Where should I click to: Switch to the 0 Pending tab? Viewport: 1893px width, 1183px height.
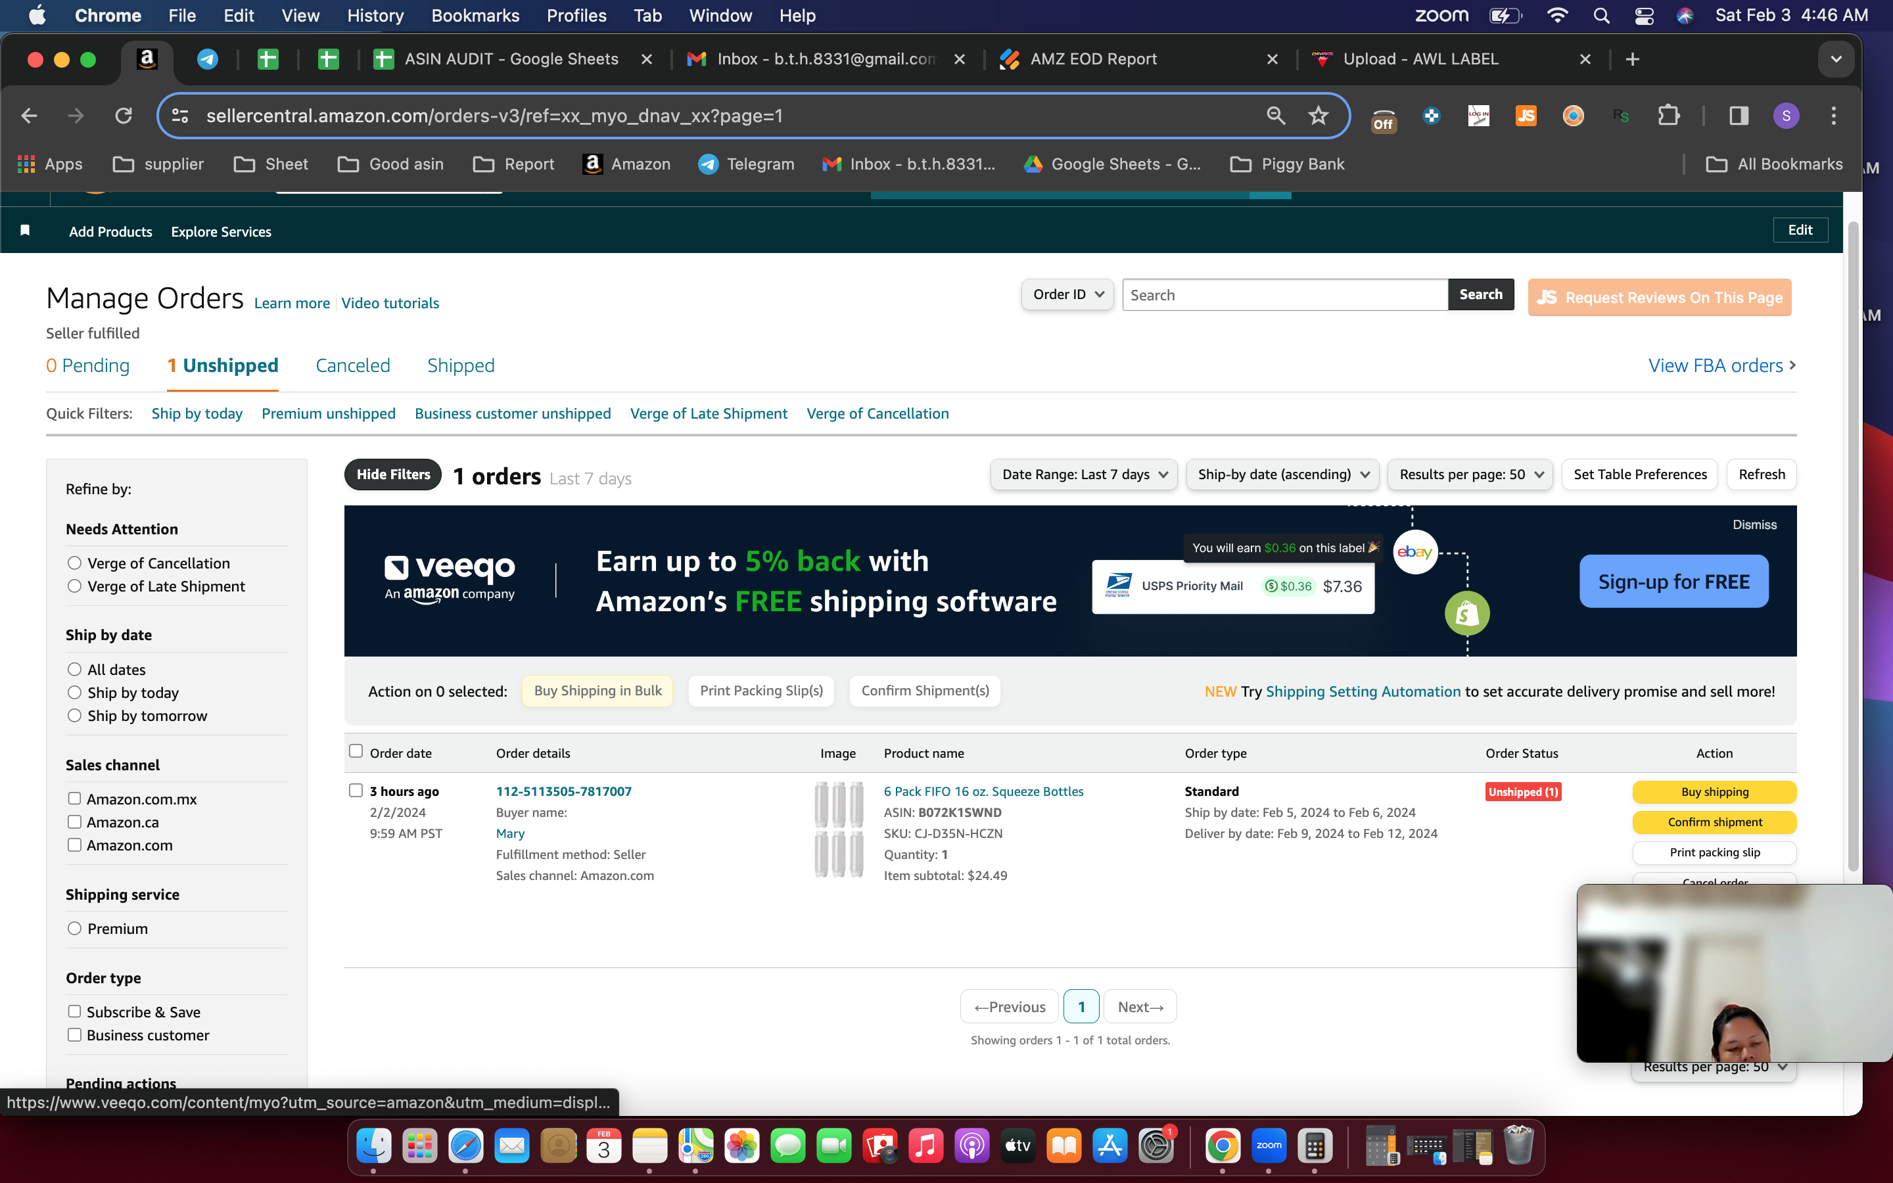(87, 365)
